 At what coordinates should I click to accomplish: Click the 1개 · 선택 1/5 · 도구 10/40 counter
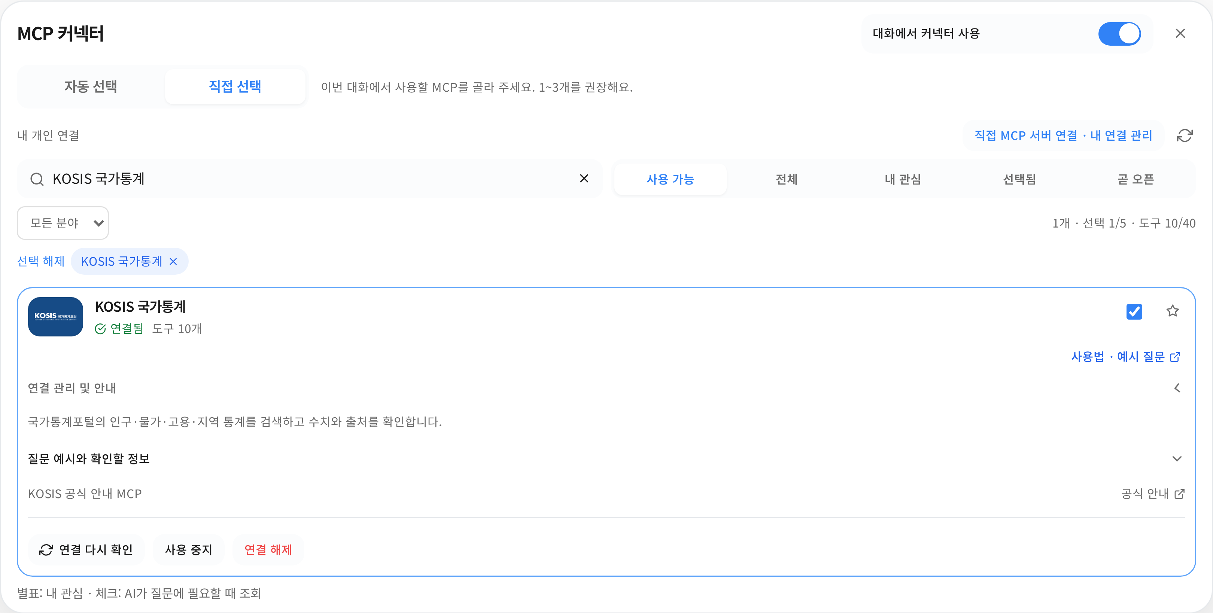(x=1124, y=223)
